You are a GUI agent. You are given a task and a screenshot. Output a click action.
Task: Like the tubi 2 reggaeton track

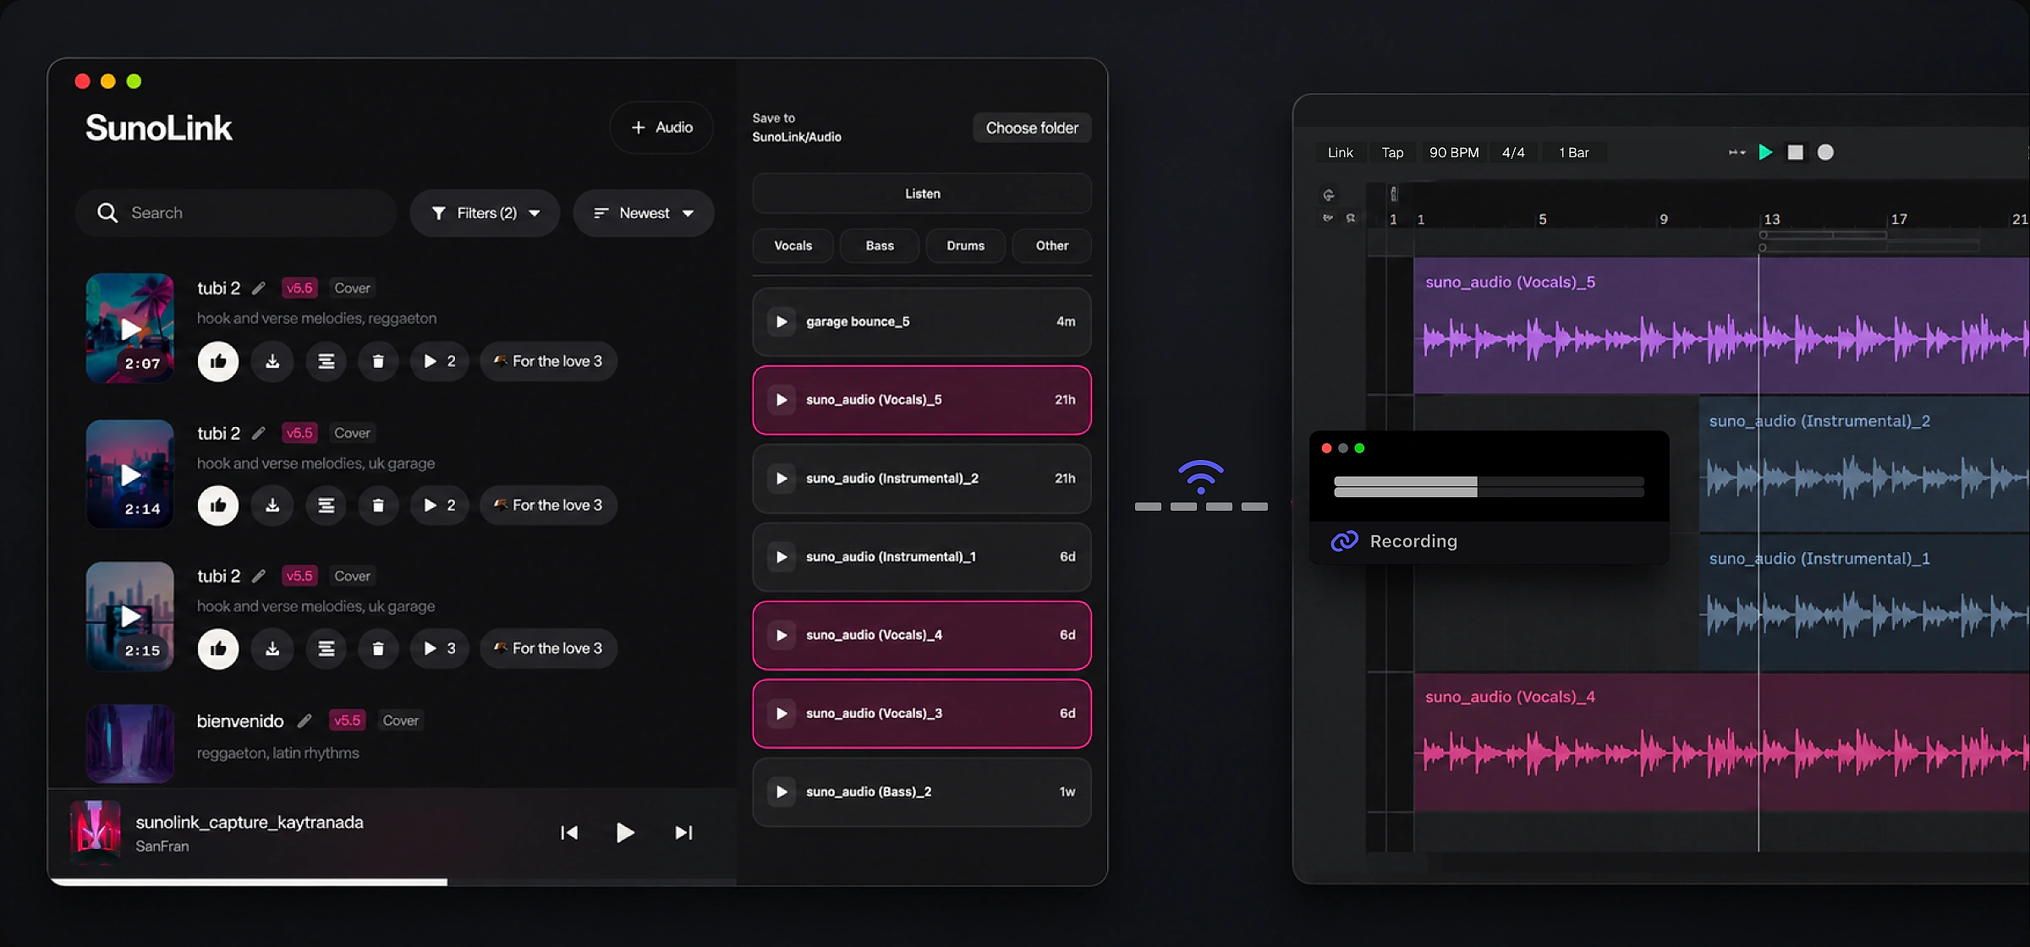[217, 362]
